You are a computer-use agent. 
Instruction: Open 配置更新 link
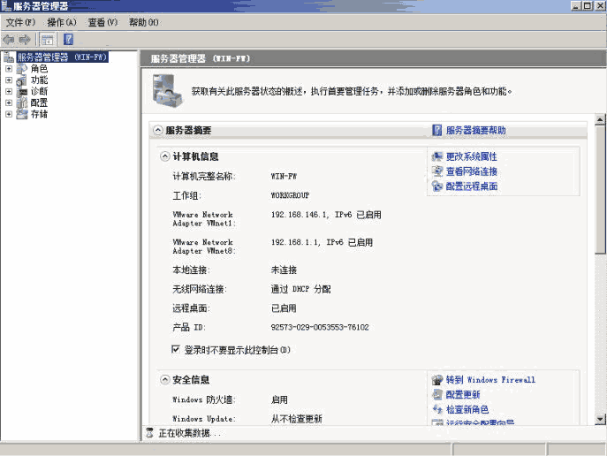pyautogui.click(x=463, y=394)
